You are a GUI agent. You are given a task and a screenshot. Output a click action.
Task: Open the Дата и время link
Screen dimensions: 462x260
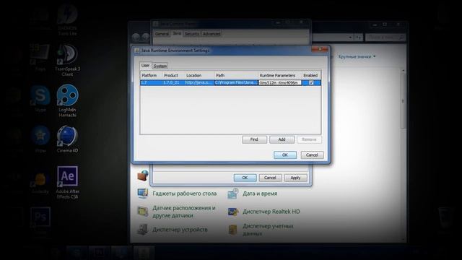click(x=260, y=194)
